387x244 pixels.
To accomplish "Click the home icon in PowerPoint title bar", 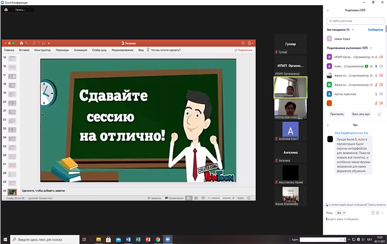I will pos(21,43).
